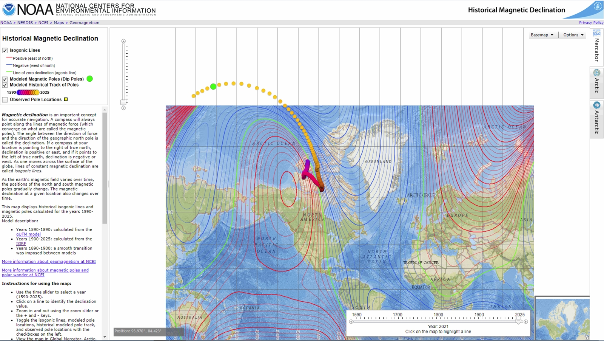604x341 pixels.
Task: Uncheck Modeled Historical Track of Poles
Action: pyautogui.click(x=5, y=85)
